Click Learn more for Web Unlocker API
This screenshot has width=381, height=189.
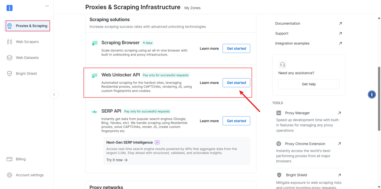click(x=209, y=83)
